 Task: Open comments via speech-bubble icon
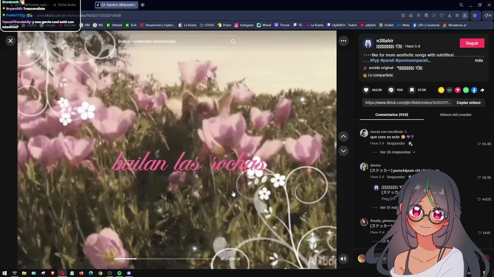pos(391,90)
